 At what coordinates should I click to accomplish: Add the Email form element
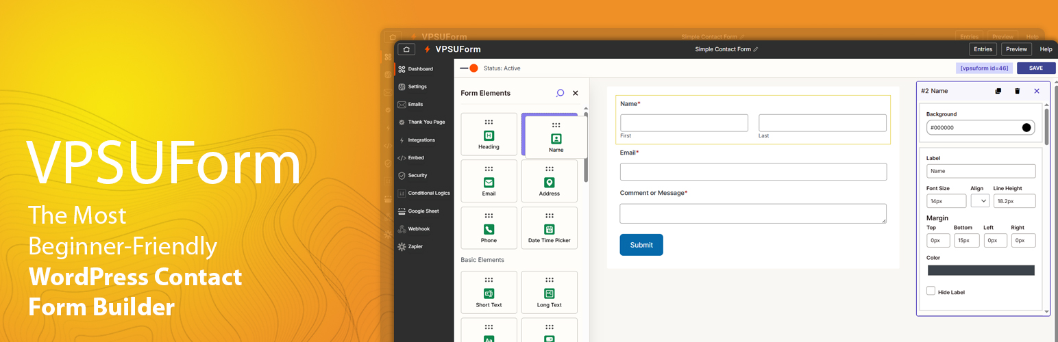click(x=489, y=181)
